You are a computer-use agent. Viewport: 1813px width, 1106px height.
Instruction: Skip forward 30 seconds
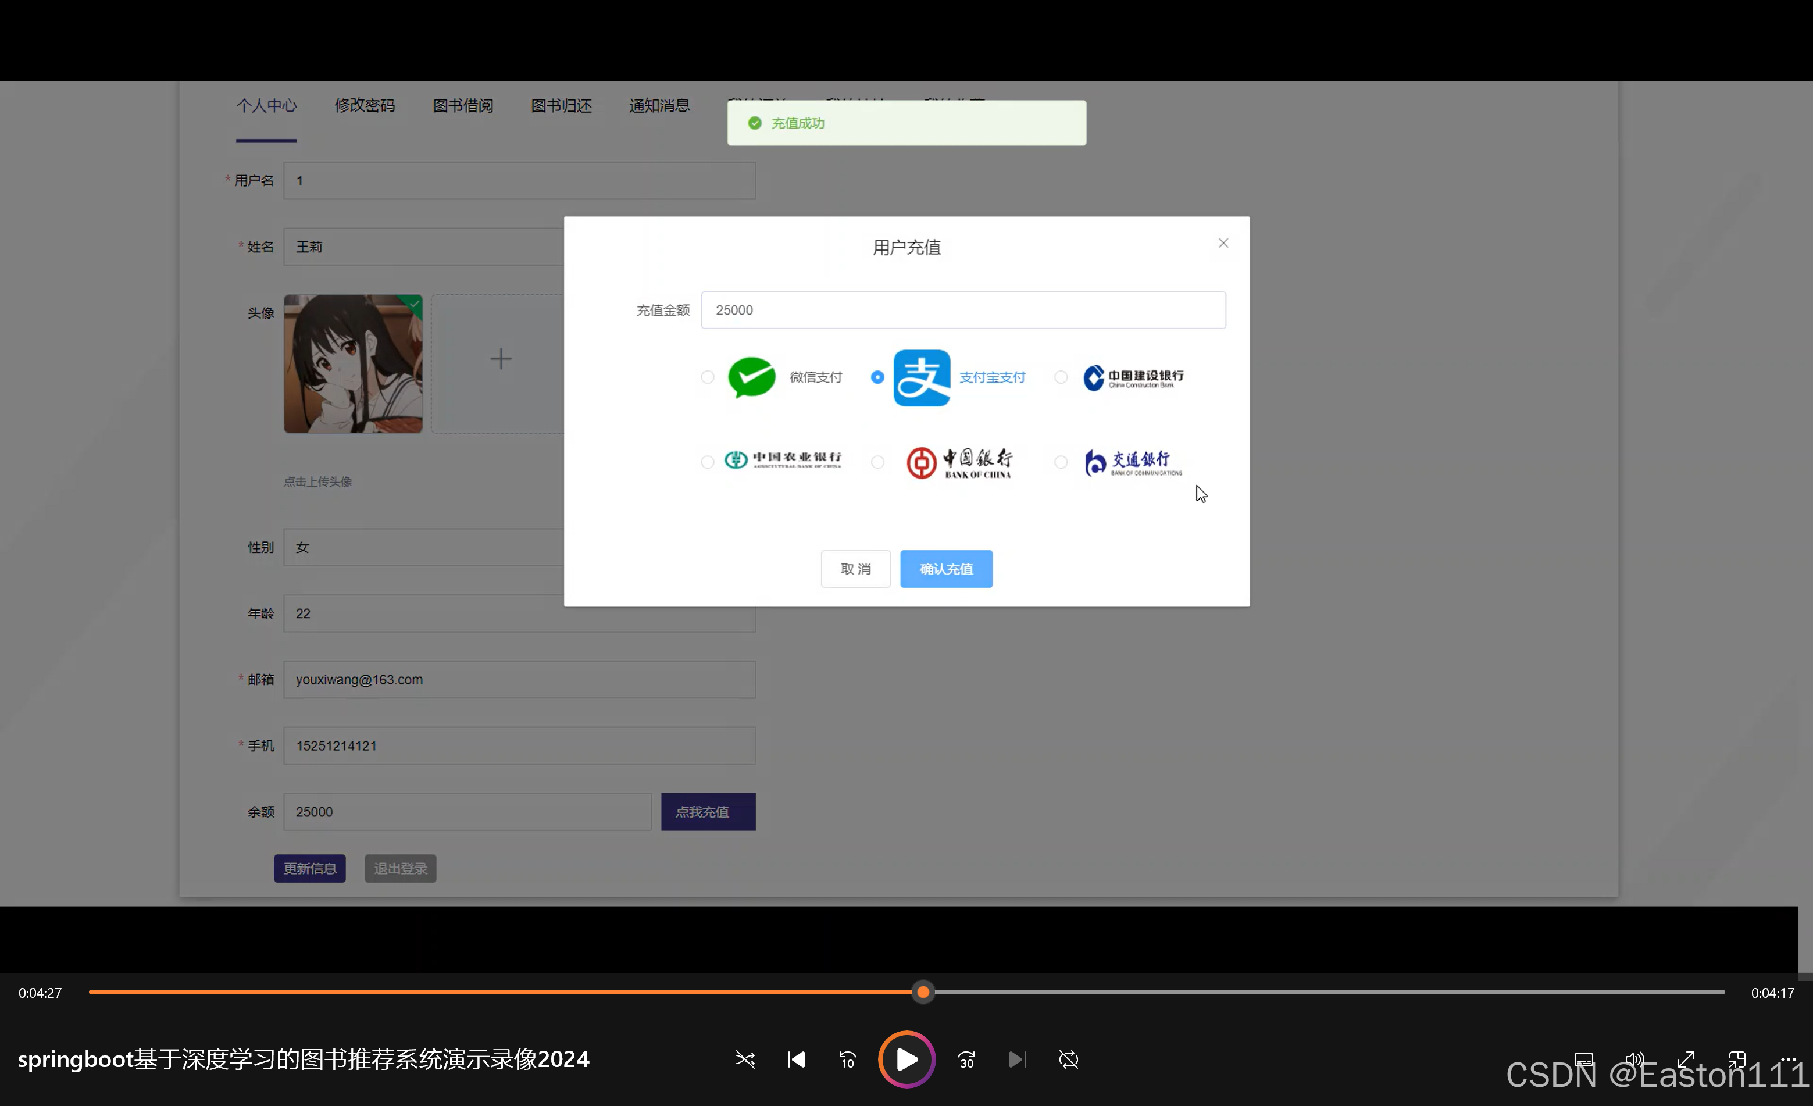(x=966, y=1059)
